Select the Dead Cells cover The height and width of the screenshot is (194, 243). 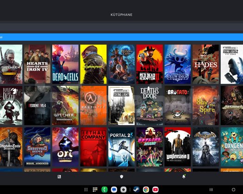pyautogui.click(x=65, y=64)
